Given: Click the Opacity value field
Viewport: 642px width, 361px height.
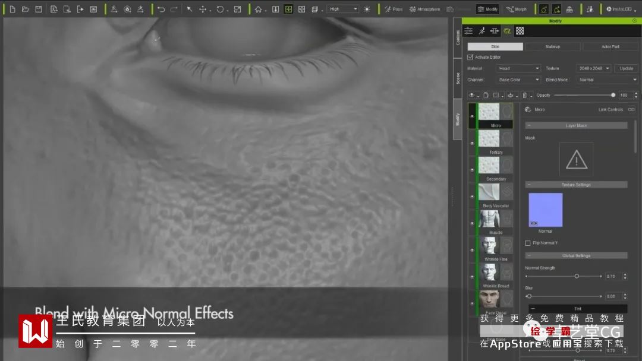Looking at the screenshot, I should tap(624, 95).
